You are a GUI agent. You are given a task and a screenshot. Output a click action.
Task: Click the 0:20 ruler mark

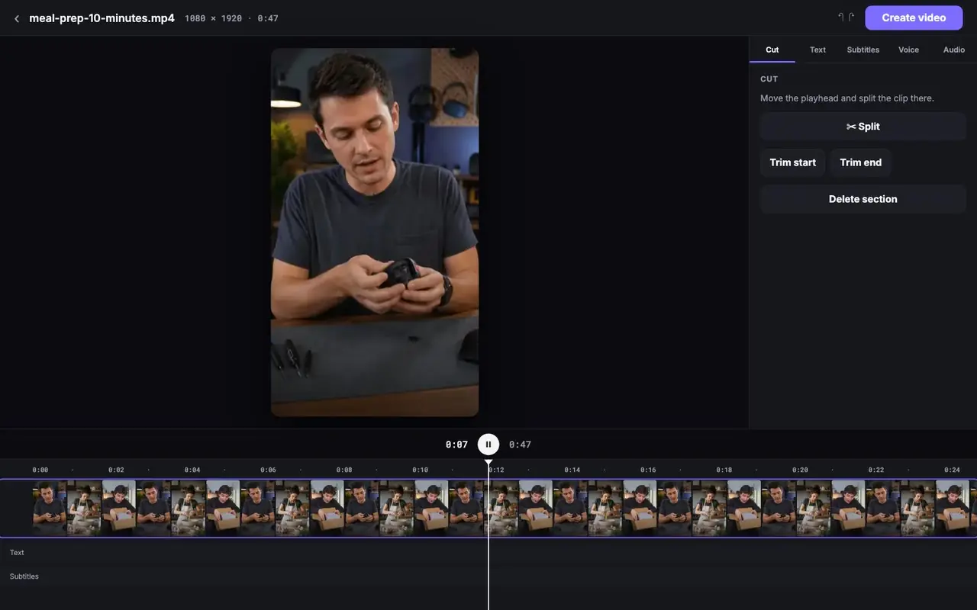pos(800,470)
